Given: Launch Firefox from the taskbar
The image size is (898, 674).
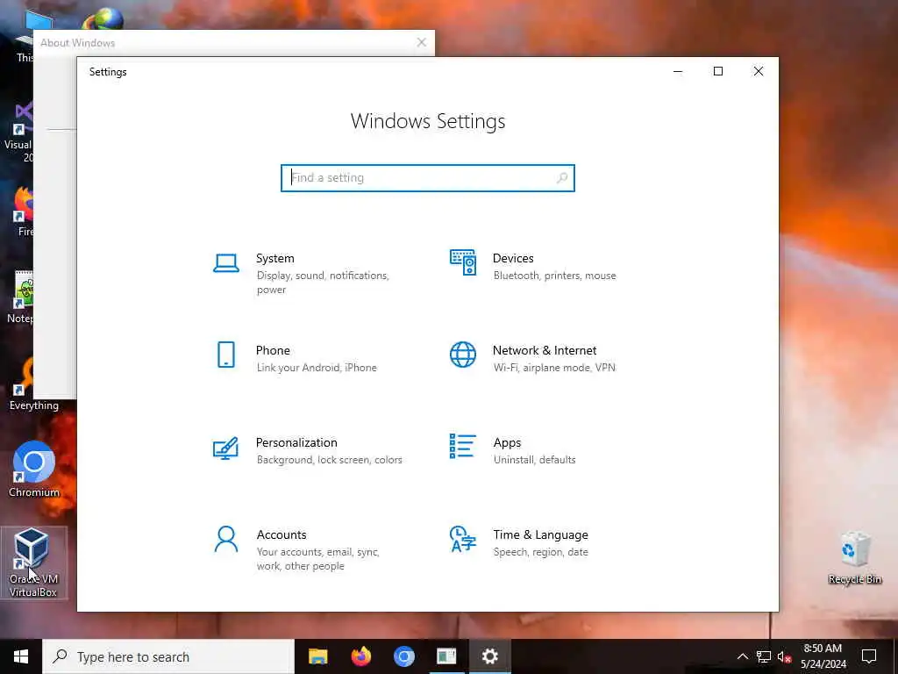Looking at the screenshot, I should coord(360,656).
